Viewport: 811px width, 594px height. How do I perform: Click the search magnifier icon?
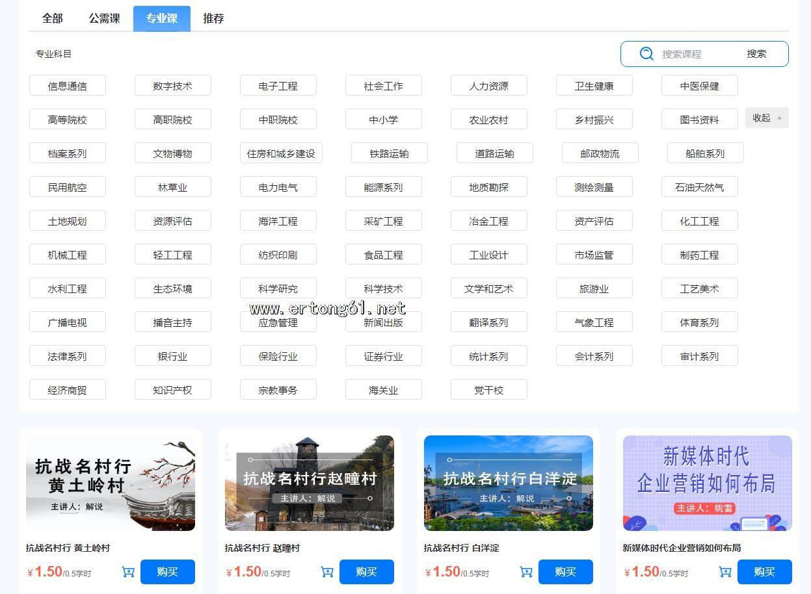click(646, 54)
